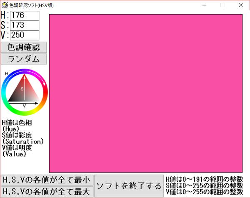Click ソフトを終了する to quit
The image size is (250, 198).
[129, 186]
